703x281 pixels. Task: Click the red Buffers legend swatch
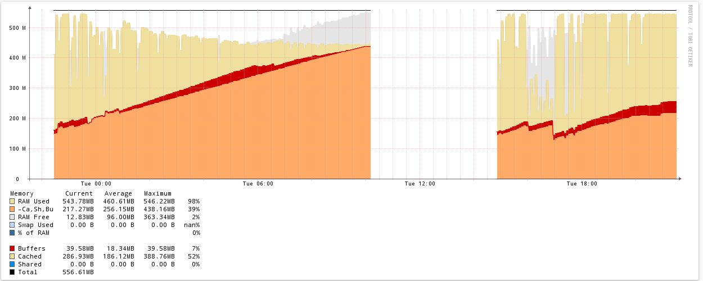(x=12, y=248)
